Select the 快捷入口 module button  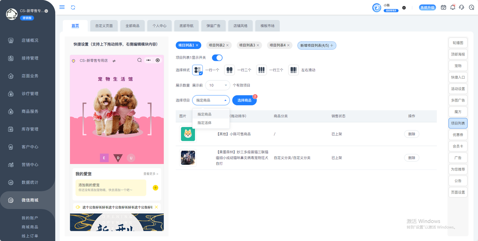(458, 77)
